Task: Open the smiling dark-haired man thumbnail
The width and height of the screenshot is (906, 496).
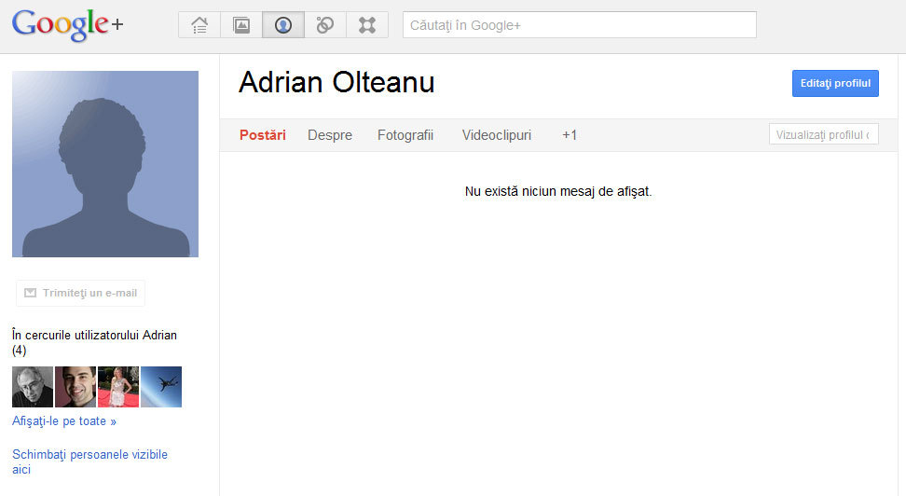Action: coord(75,387)
